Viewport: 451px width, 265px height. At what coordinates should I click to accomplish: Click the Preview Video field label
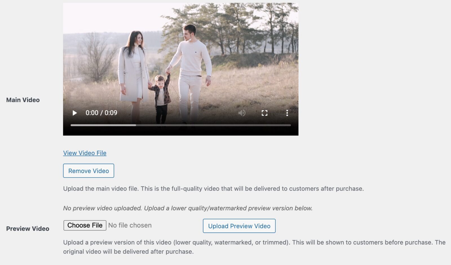pyautogui.click(x=28, y=229)
